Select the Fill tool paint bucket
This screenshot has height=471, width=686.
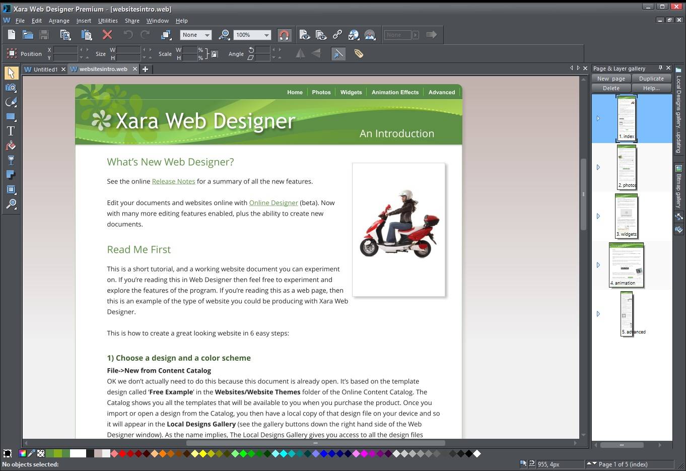click(x=11, y=146)
